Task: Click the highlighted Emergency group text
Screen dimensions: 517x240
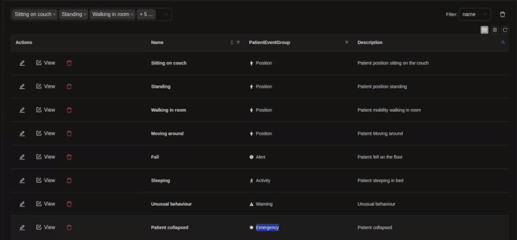Action: (268, 228)
